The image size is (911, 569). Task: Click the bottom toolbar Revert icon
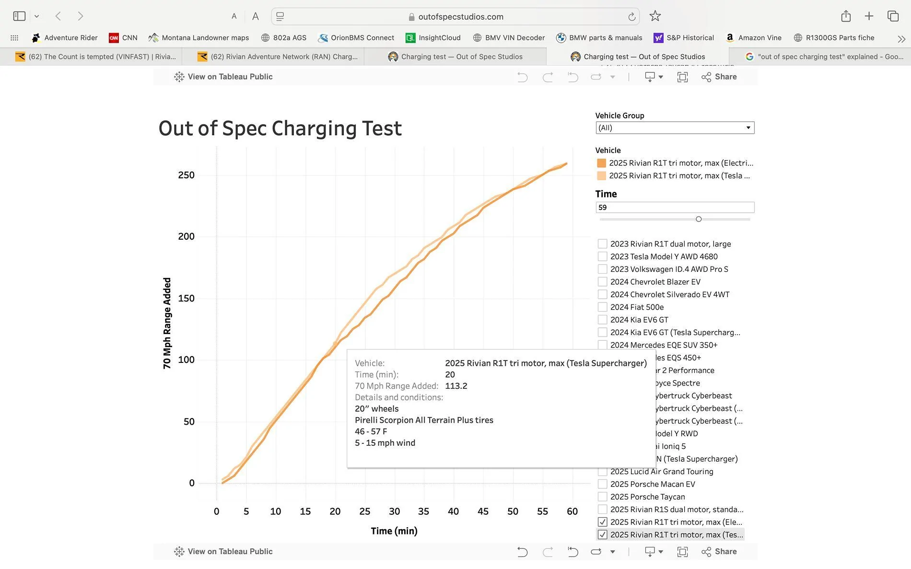pyautogui.click(x=572, y=552)
